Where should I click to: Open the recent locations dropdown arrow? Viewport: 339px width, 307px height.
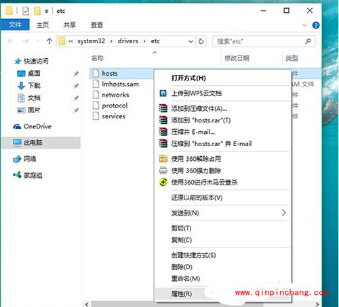(x=38, y=41)
